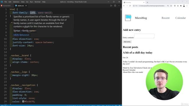Open the File menu in VS Code
The image size is (189, 106).
[6, 2]
